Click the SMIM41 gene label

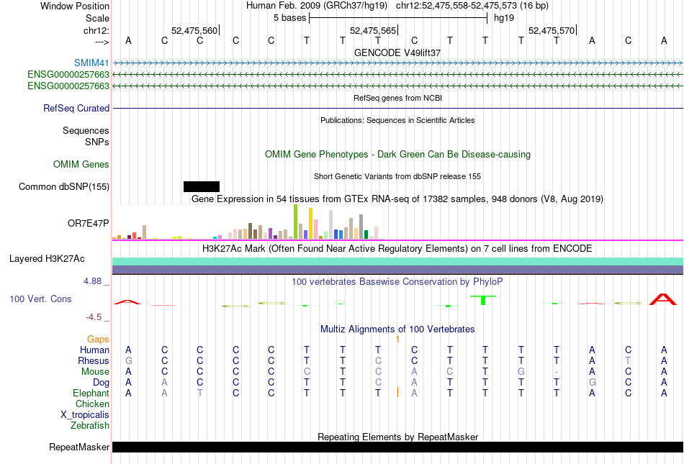click(x=91, y=63)
